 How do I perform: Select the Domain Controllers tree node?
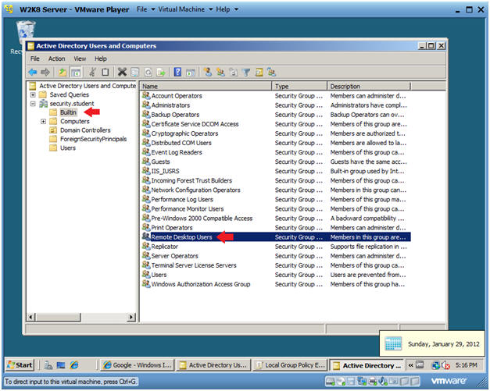coord(85,130)
